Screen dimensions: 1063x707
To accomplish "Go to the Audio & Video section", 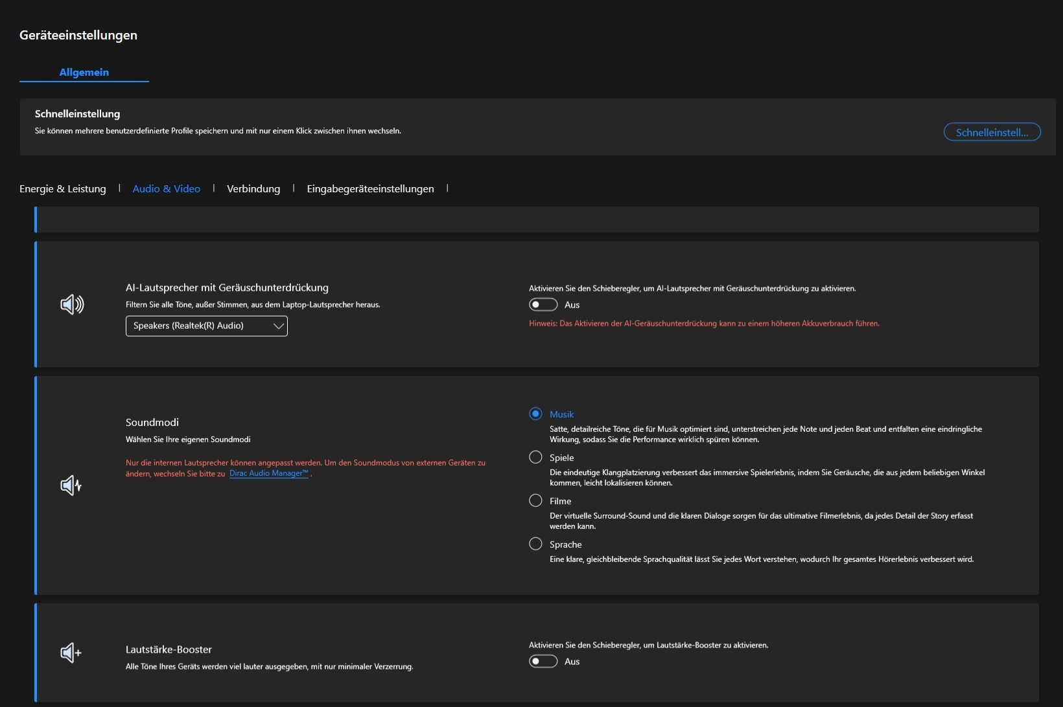I will coord(167,188).
